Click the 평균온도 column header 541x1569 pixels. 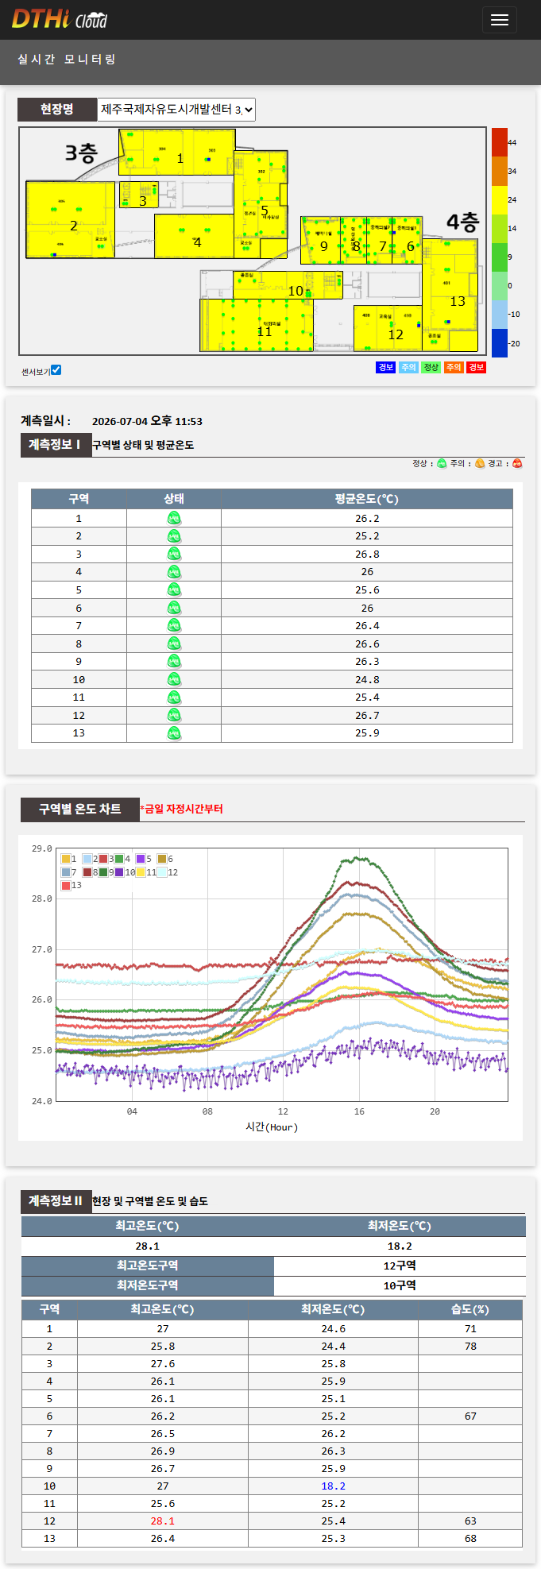click(x=367, y=499)
